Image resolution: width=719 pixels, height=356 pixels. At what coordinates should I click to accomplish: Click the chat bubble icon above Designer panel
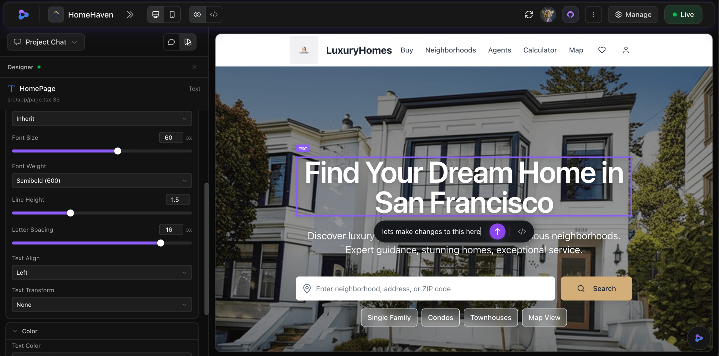[171, 42]
